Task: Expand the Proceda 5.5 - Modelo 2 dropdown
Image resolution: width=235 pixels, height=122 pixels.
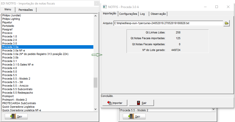Action: click(213, 109)
